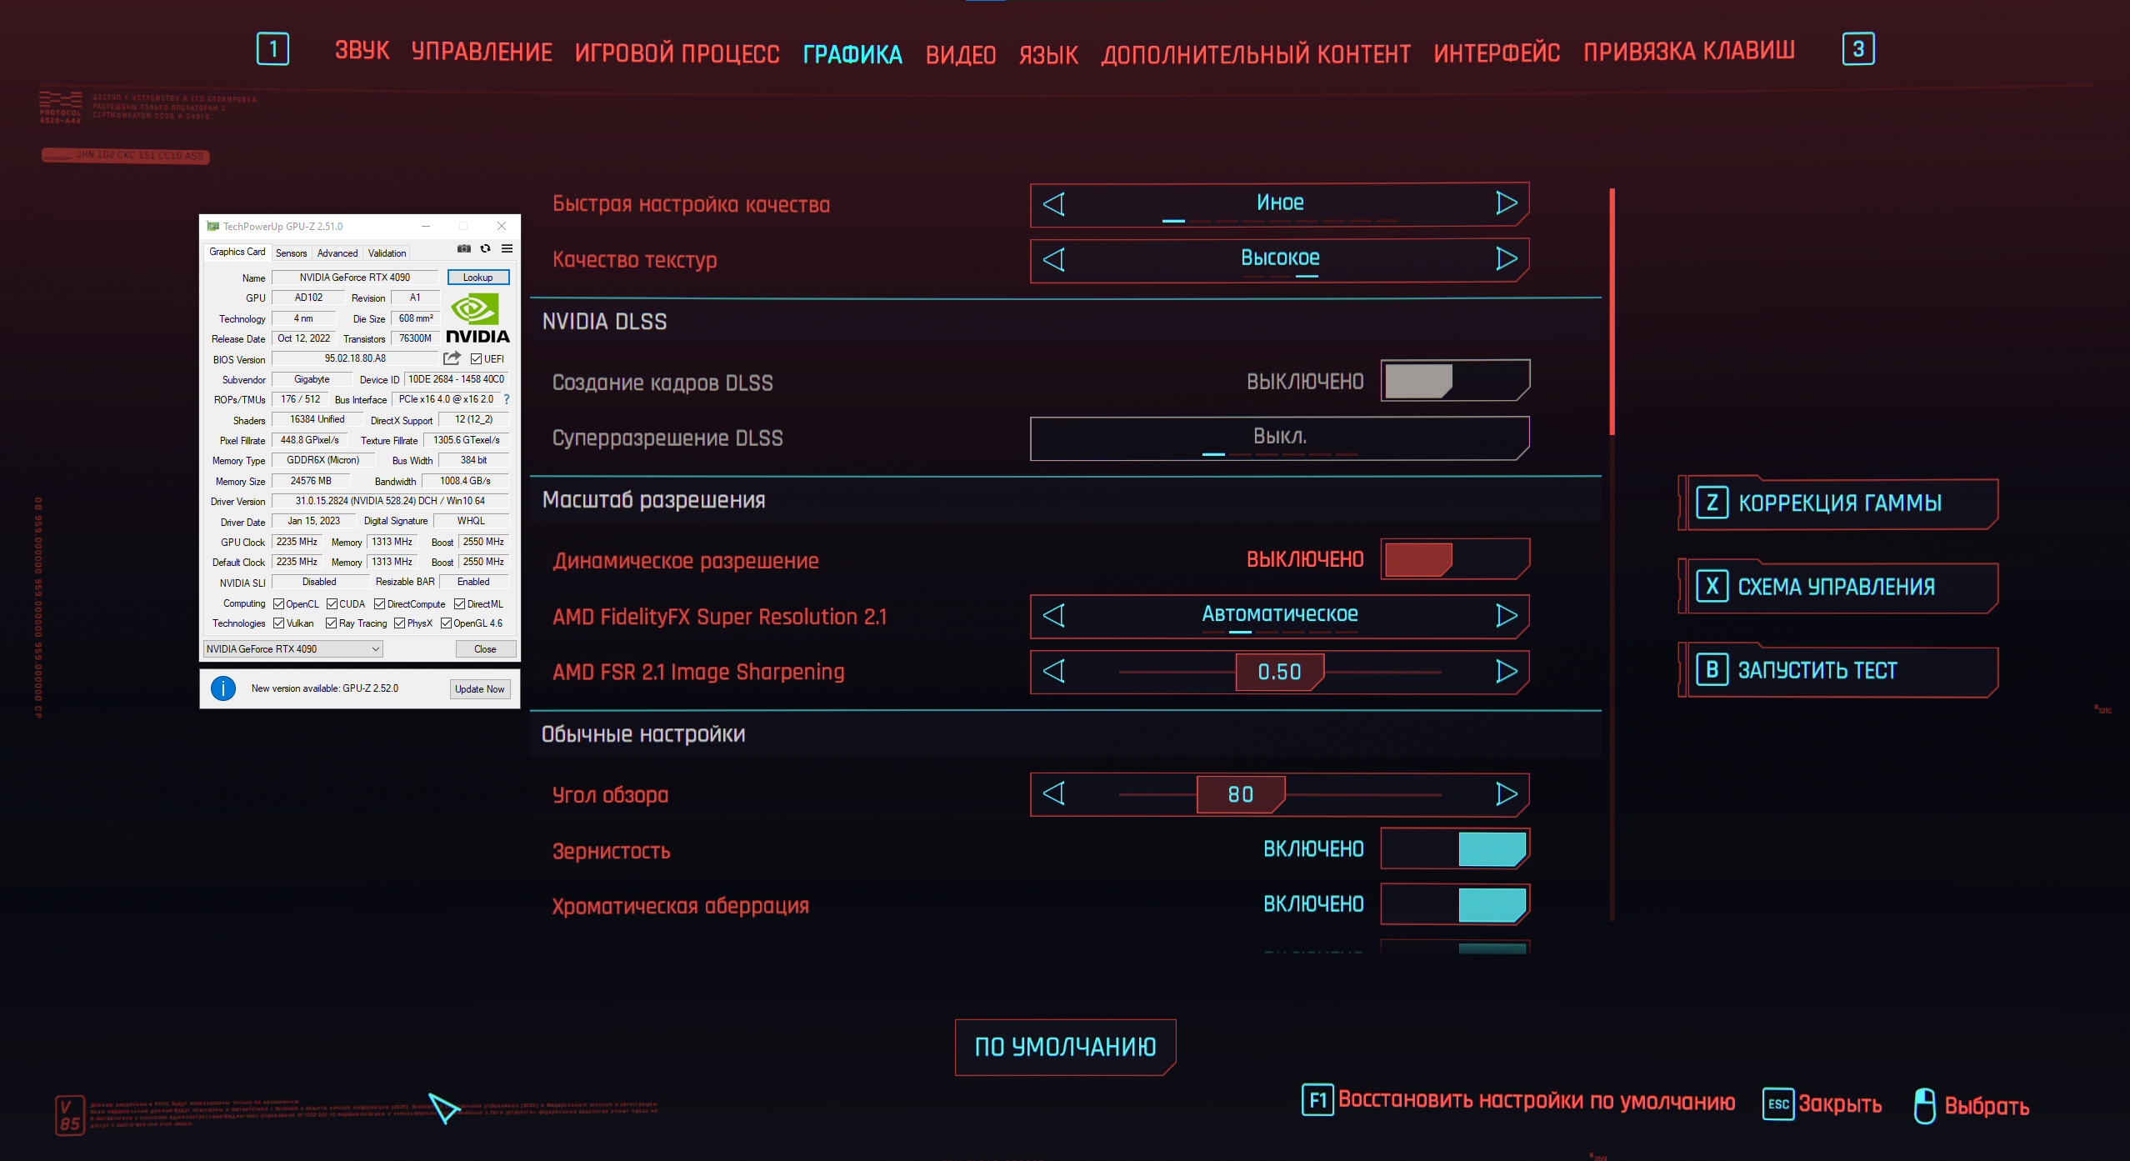Click right arrow for texture quality

point(1506,259)
